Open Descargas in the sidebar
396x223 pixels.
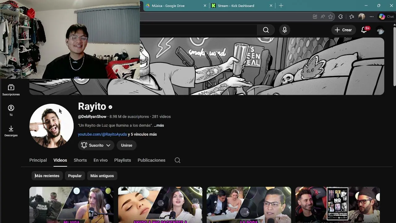point(11,131)
